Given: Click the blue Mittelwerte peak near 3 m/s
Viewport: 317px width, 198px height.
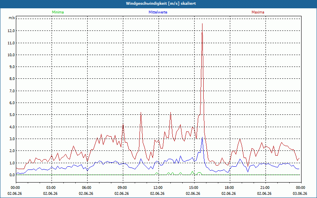Looking at the screenshot, I should coord(202,137).
